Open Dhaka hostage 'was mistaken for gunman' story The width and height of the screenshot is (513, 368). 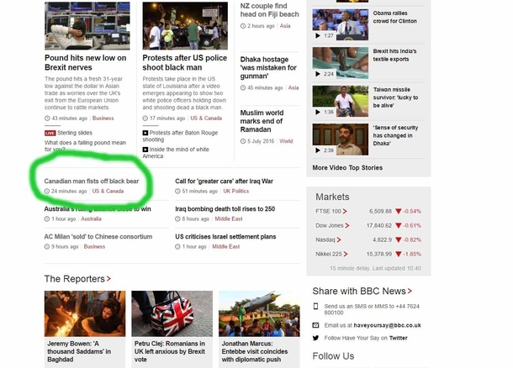pyautogui.click(x=268, y=68)
